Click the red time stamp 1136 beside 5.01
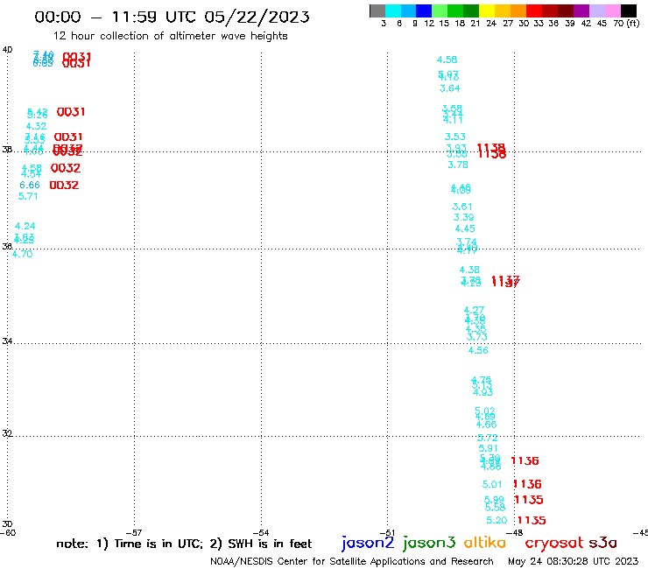648x569 pixels. (x=527, y=484)
